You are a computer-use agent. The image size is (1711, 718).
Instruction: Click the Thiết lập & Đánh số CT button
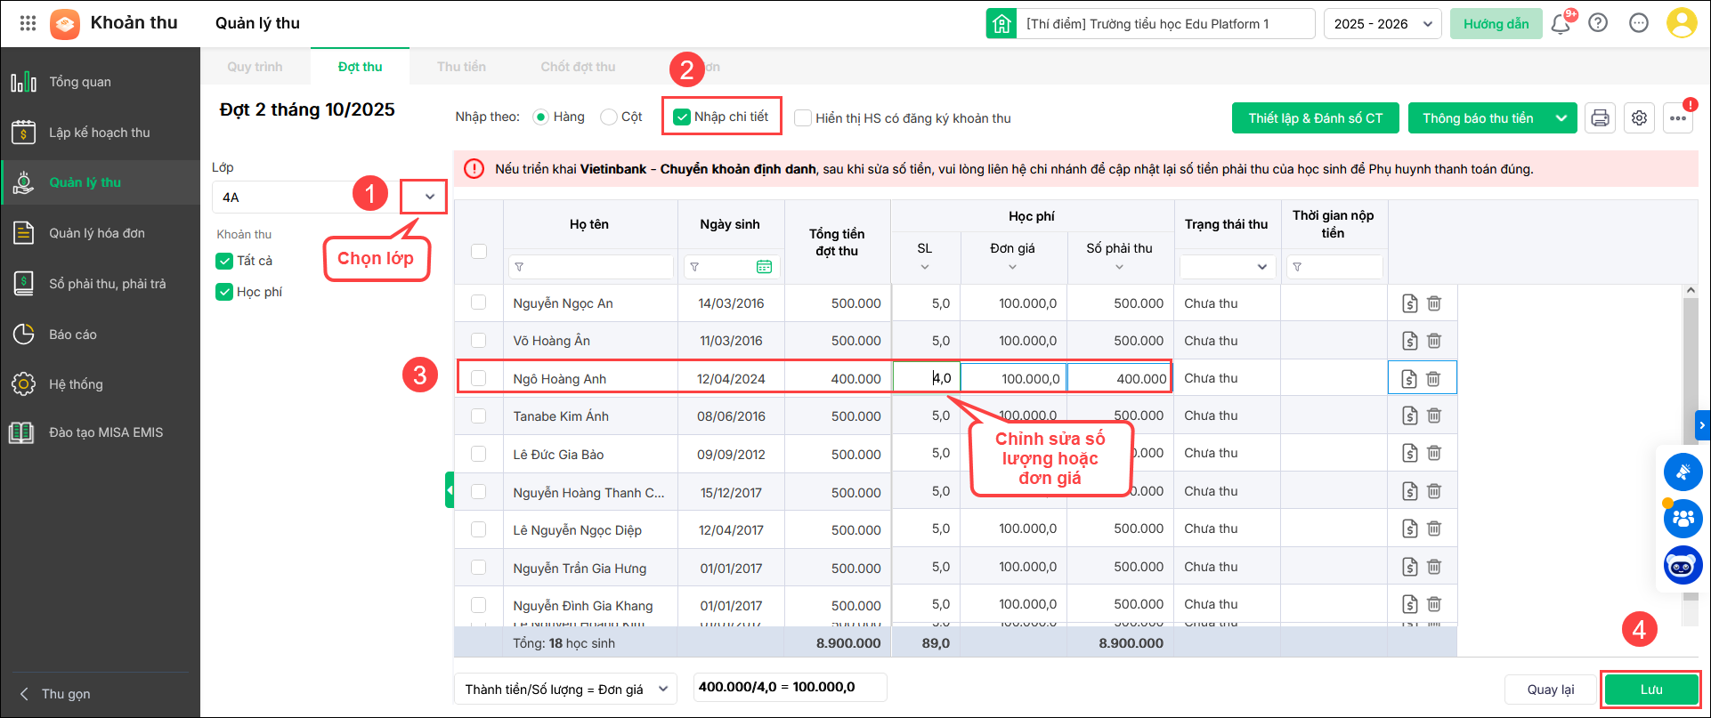pyautogui.click(x=1315, y=118)
